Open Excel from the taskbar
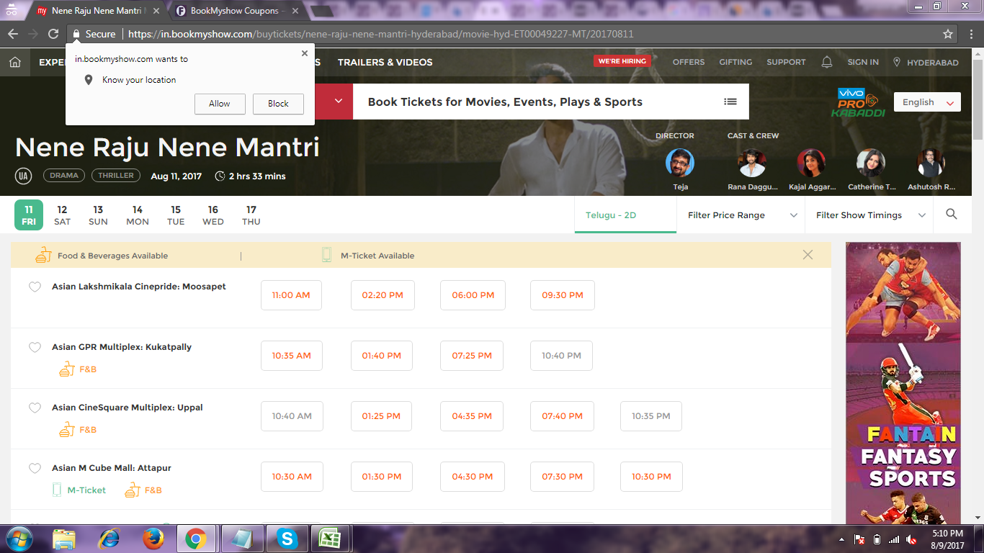 click(x=331, y=539)
